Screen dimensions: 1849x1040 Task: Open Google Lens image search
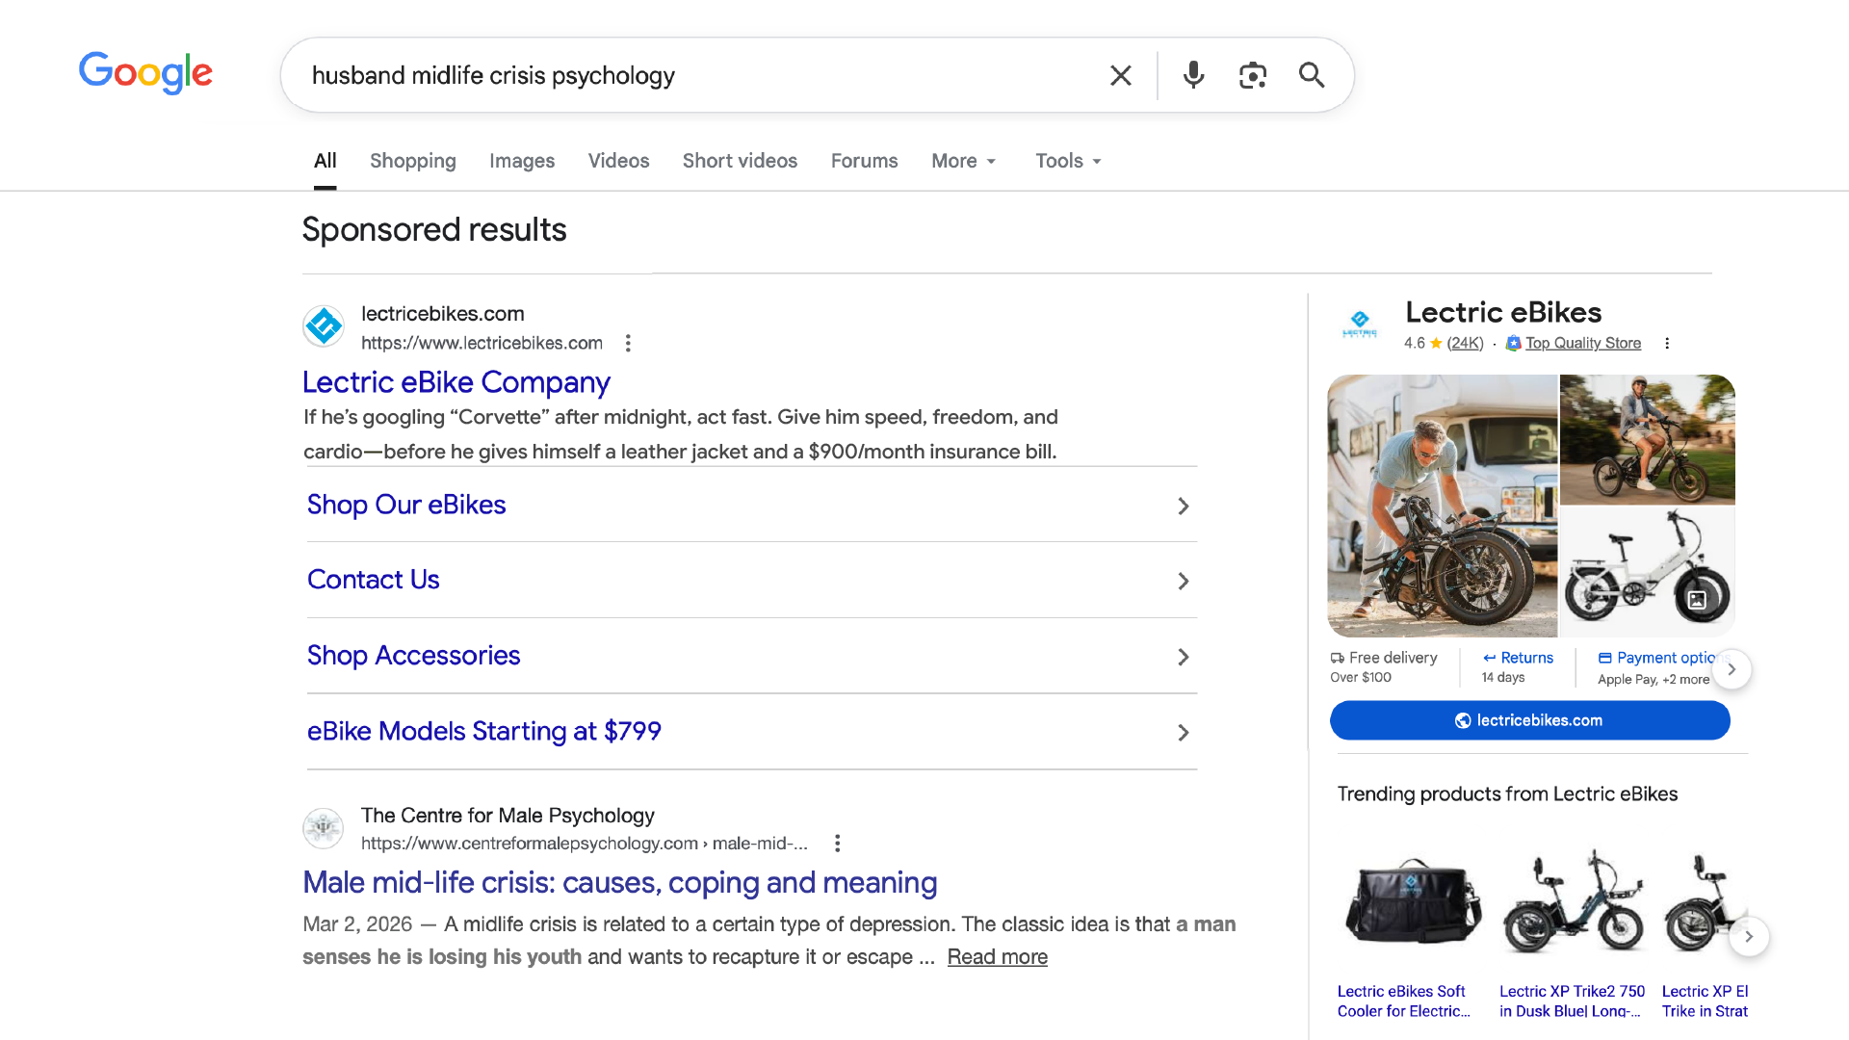[x=1253, y=74]
